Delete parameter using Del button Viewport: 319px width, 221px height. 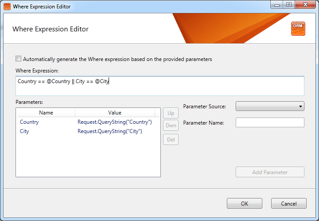pyautogui.click(x=171, y=139)
